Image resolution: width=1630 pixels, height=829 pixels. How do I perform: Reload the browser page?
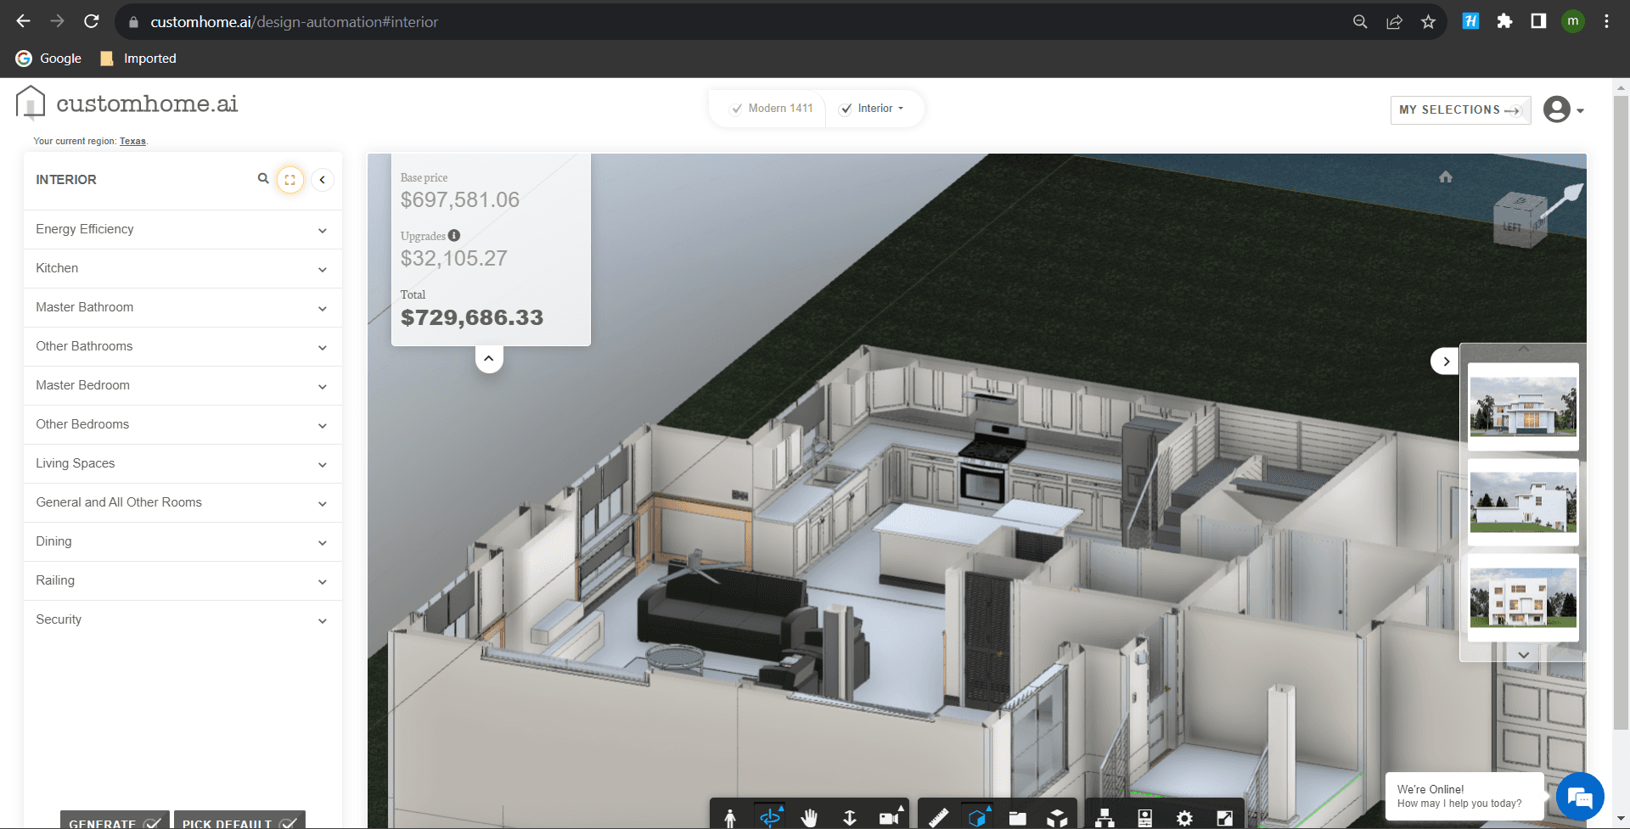92,21
